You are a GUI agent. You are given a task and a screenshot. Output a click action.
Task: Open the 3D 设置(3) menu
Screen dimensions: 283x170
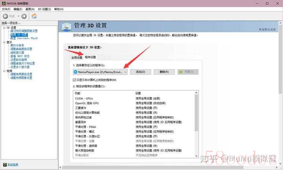tap(44, 9)
